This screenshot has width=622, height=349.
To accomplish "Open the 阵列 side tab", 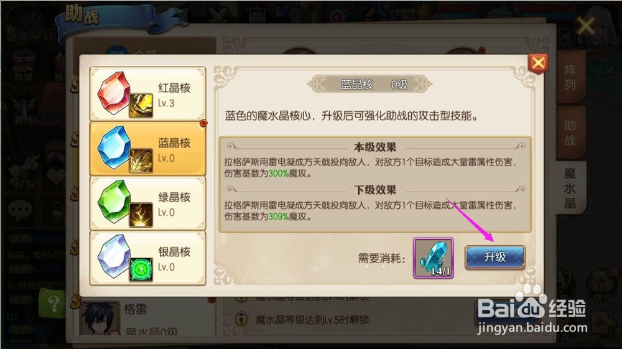I will tap(570, 77).
